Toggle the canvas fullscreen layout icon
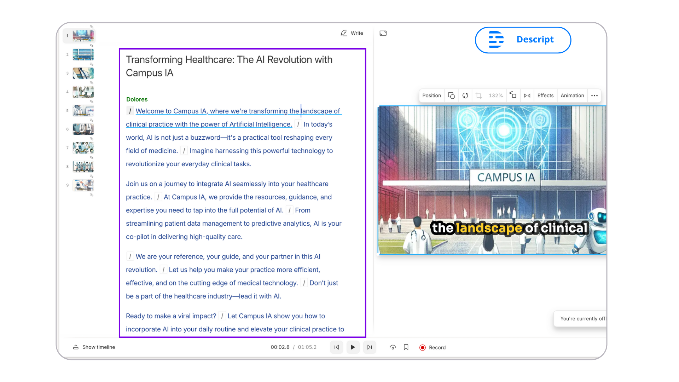Screen dimensions: 679x382 click(383, 33)
